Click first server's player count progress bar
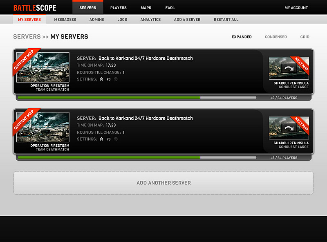The image size is (327, 242). [137, 98]
